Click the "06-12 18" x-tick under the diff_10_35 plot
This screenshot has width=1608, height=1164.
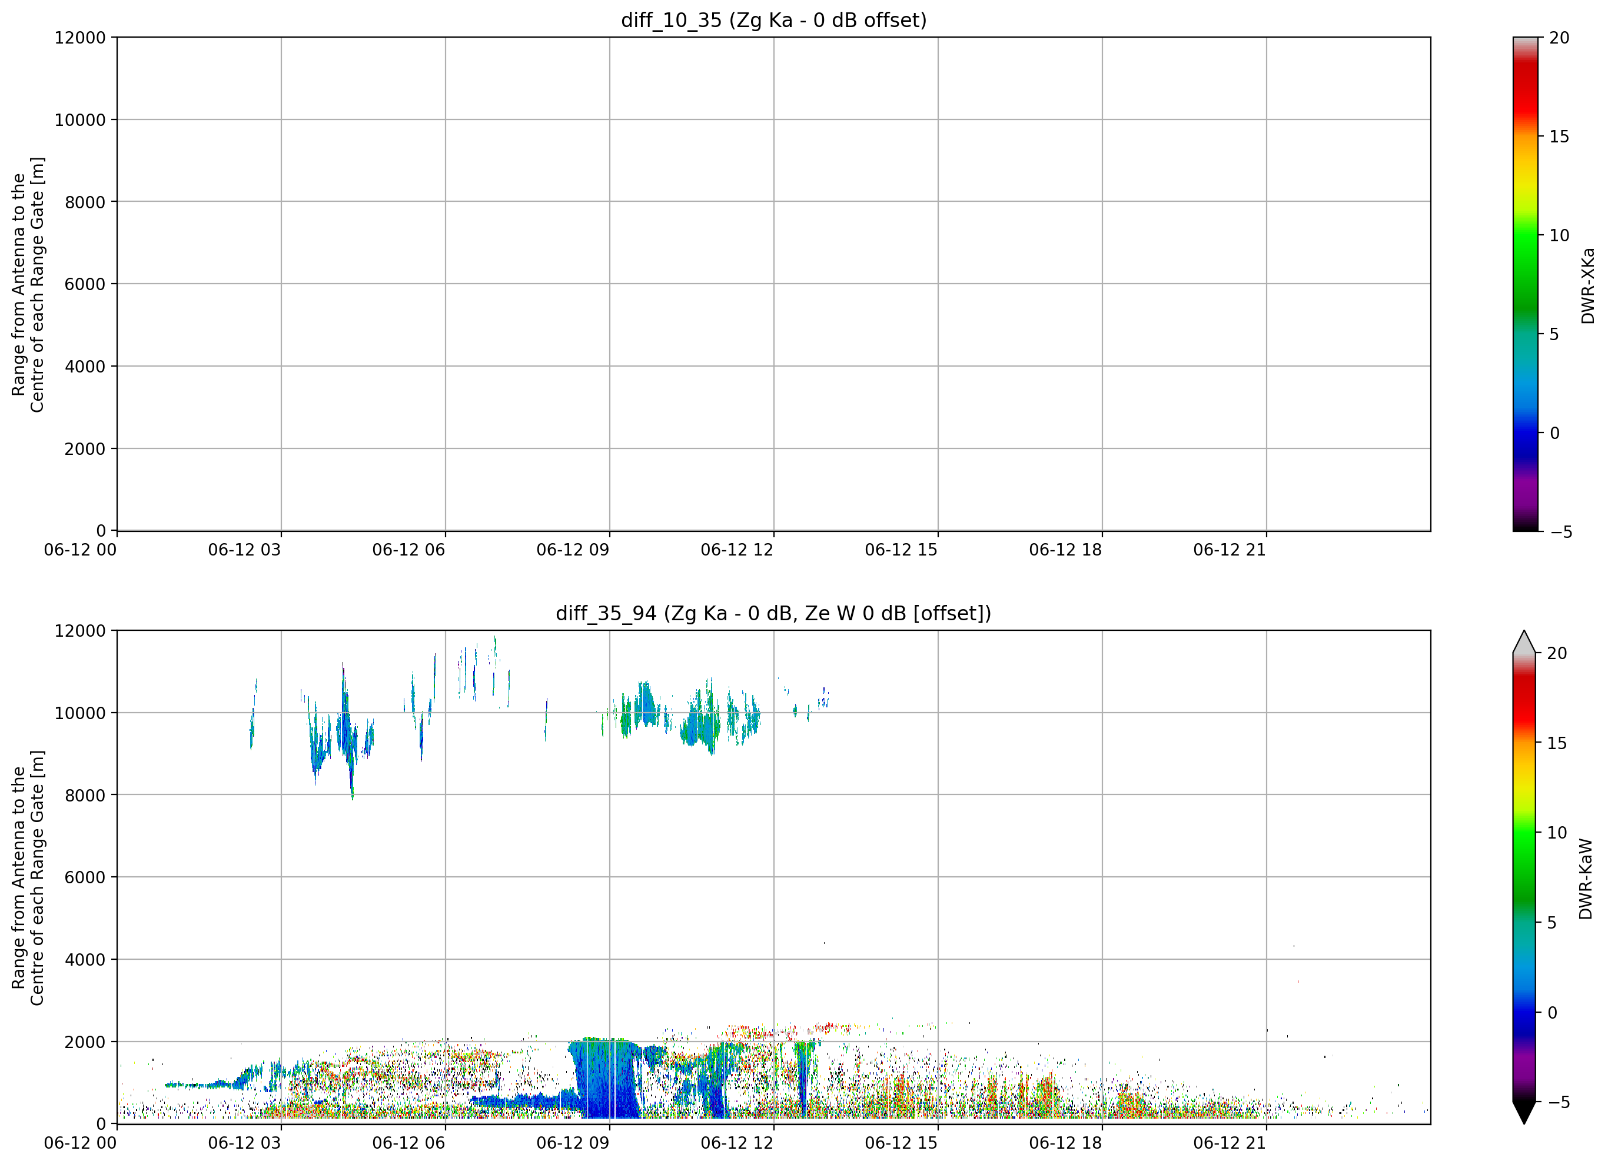[x=1065, y=550]
